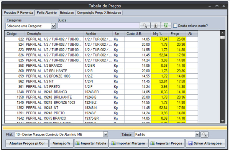Open the Categorias dropdown

[x=53, y=26]
